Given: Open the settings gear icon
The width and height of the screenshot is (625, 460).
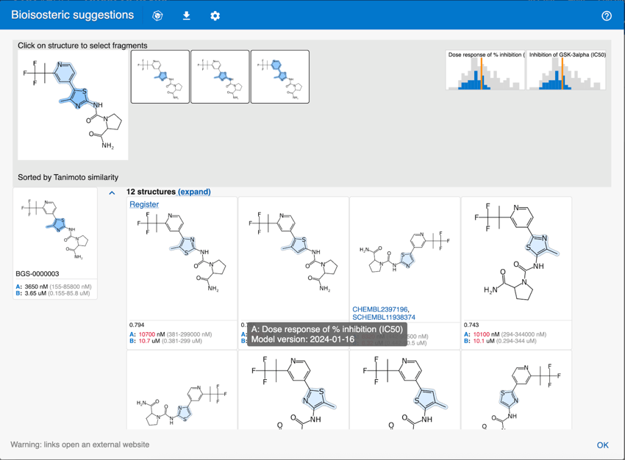Looking at the screenshot, I should [214, 15].
